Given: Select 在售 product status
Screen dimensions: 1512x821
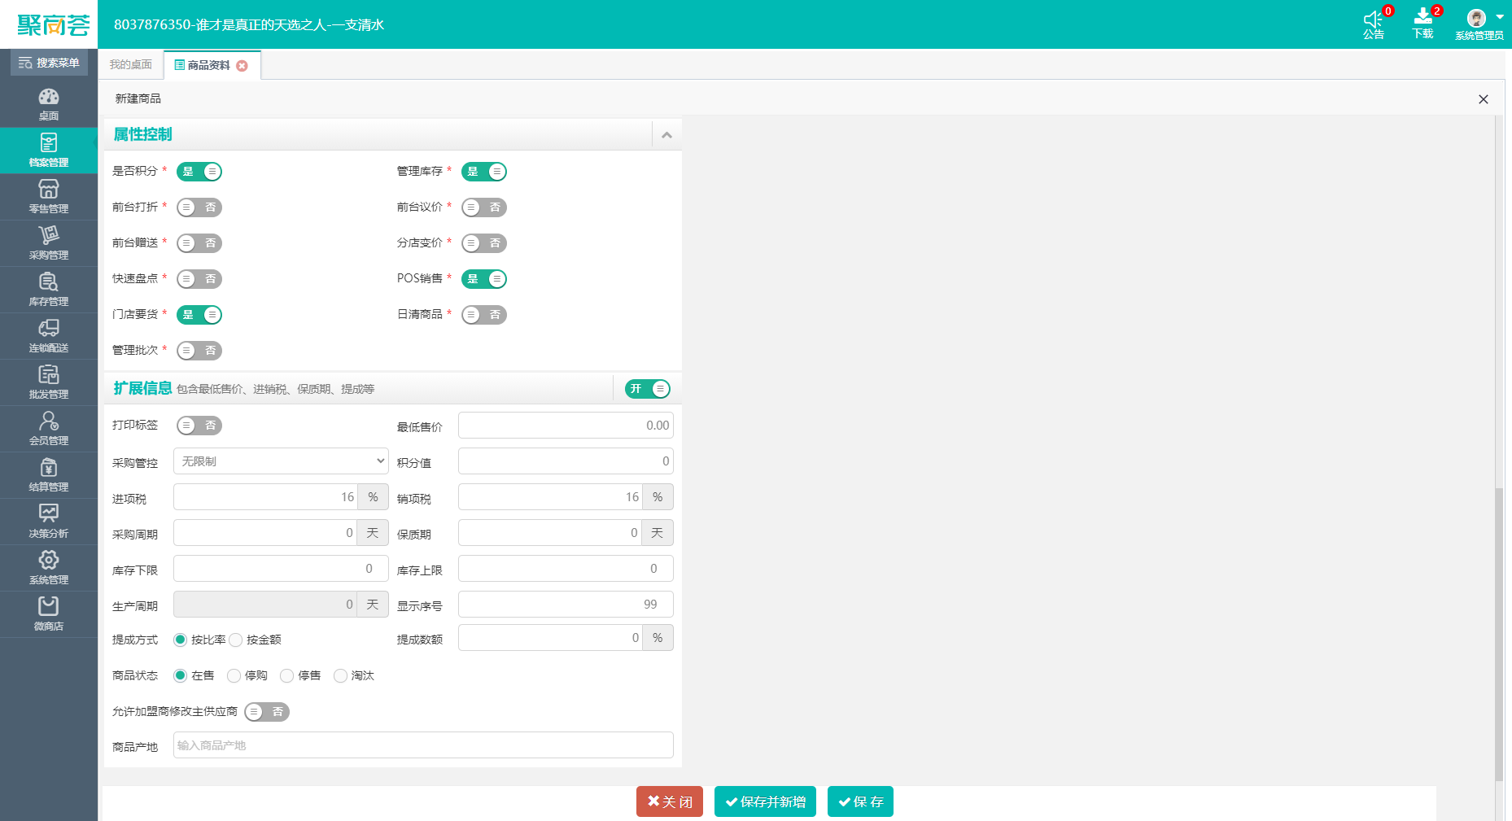Looking at the screenshot, I should (181, 675).
